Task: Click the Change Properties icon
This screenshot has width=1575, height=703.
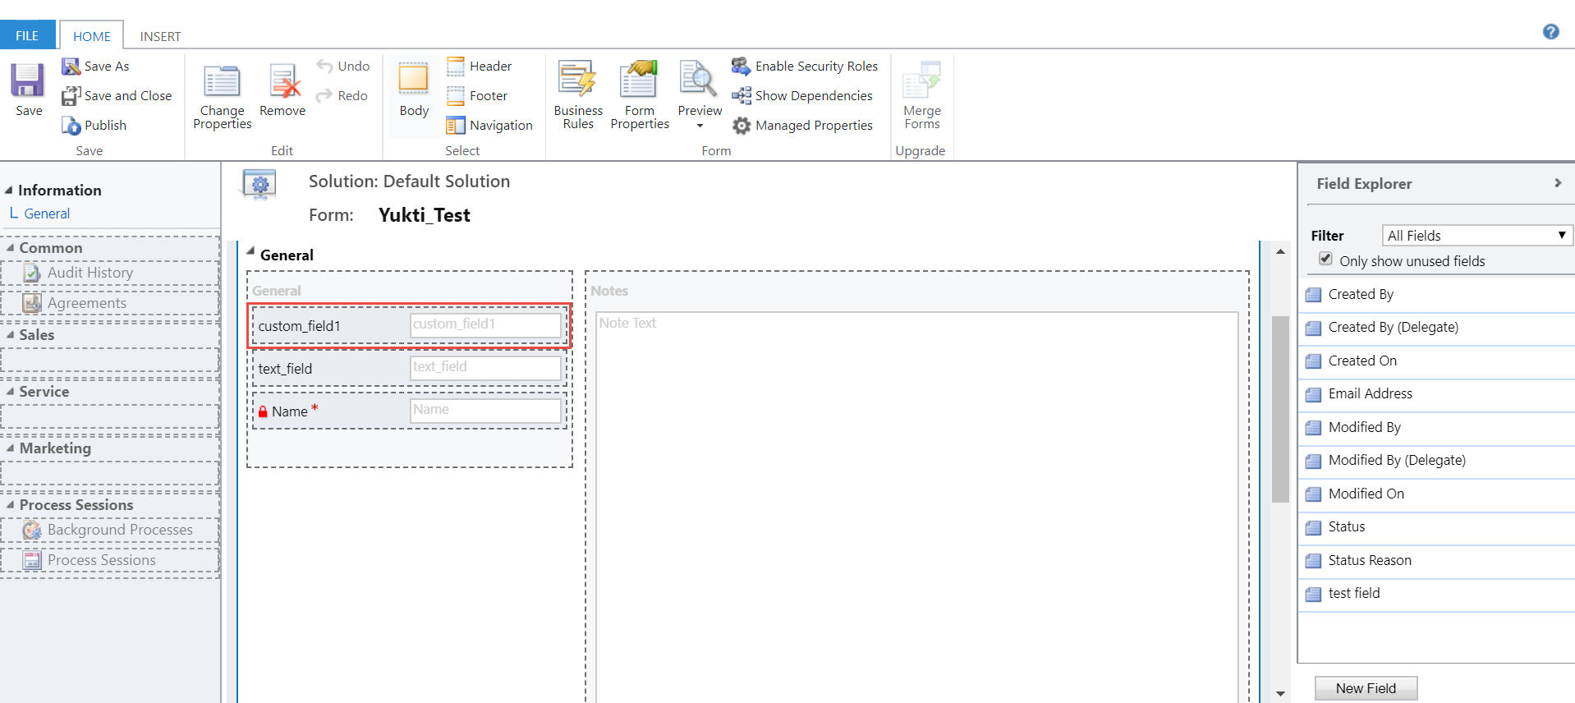Action: [x=222, y=80]
